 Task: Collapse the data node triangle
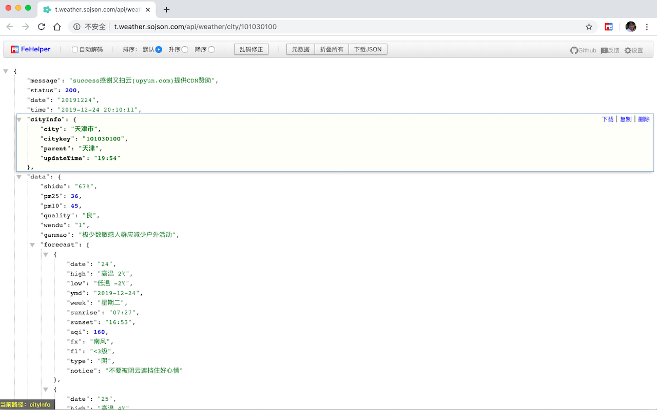coord(19,176)
